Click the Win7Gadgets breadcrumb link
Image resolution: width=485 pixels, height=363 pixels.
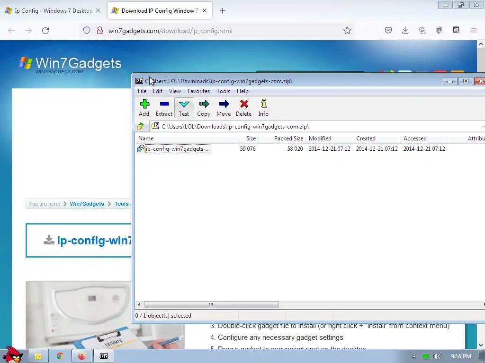point(87,204)
